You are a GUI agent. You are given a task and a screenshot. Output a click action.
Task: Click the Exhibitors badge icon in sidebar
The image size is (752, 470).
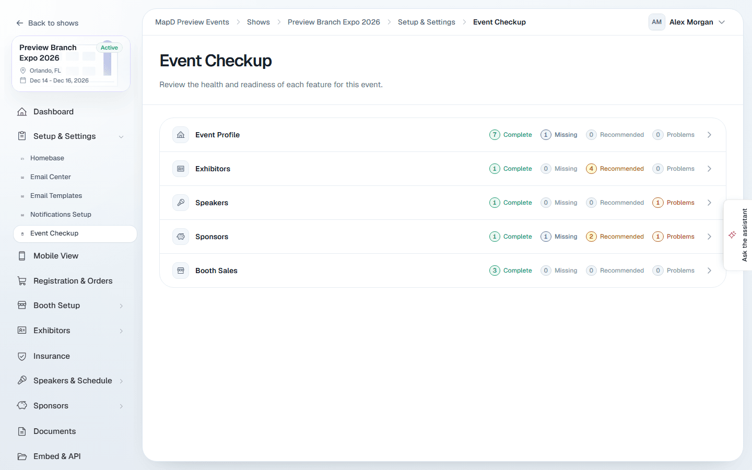pyautogui.click(x=22, y=331)
